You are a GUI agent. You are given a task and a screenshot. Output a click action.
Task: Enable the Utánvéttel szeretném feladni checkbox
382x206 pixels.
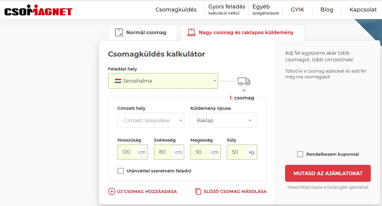[x=121, y=171]
